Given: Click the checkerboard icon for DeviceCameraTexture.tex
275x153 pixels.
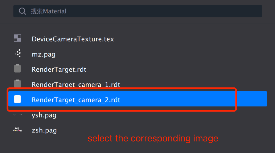Looking at the screenshot, I should (x=18, y=38).
